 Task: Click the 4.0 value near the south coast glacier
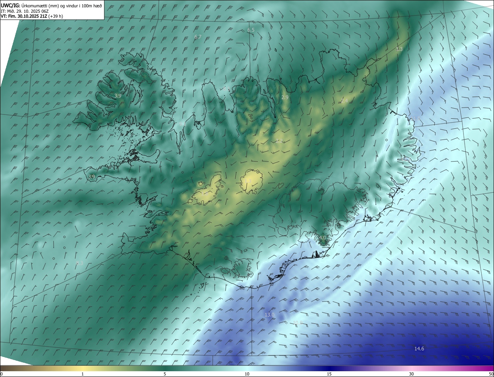coord(323,237)
